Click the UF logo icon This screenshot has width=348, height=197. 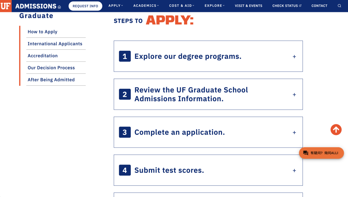pos(6,6)
